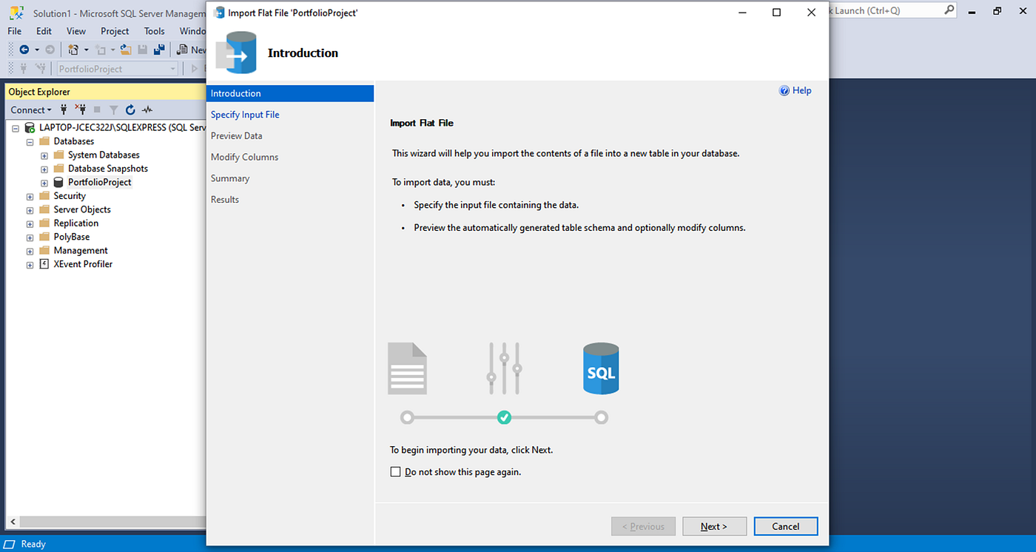Open Activity Monitor pulse icon

[147, 110]
